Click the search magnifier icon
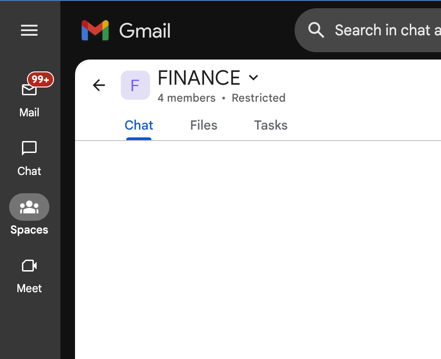The width and height of the screenshot is (441, 359). (316, 30)
